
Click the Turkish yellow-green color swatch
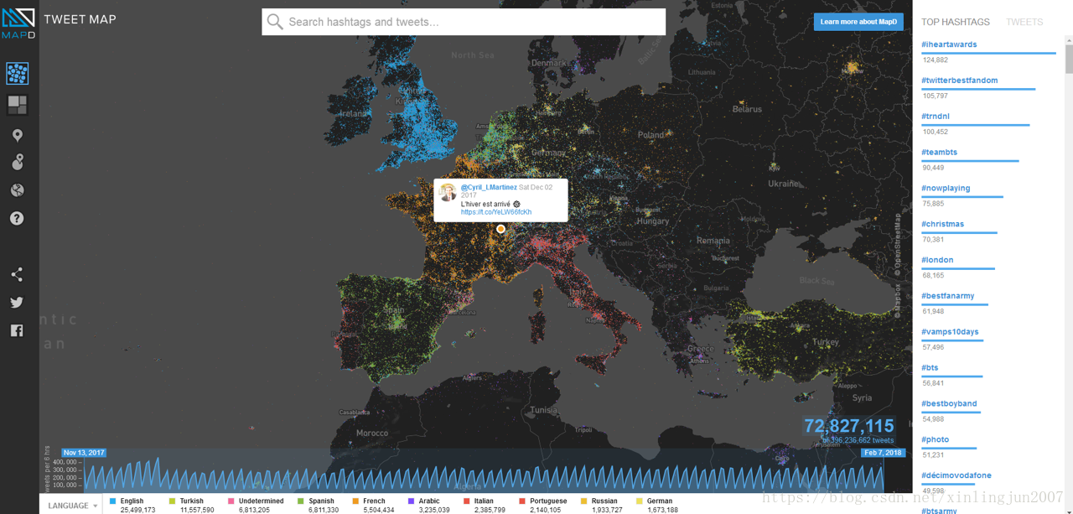pyautogui.click(x=172, y=501)
